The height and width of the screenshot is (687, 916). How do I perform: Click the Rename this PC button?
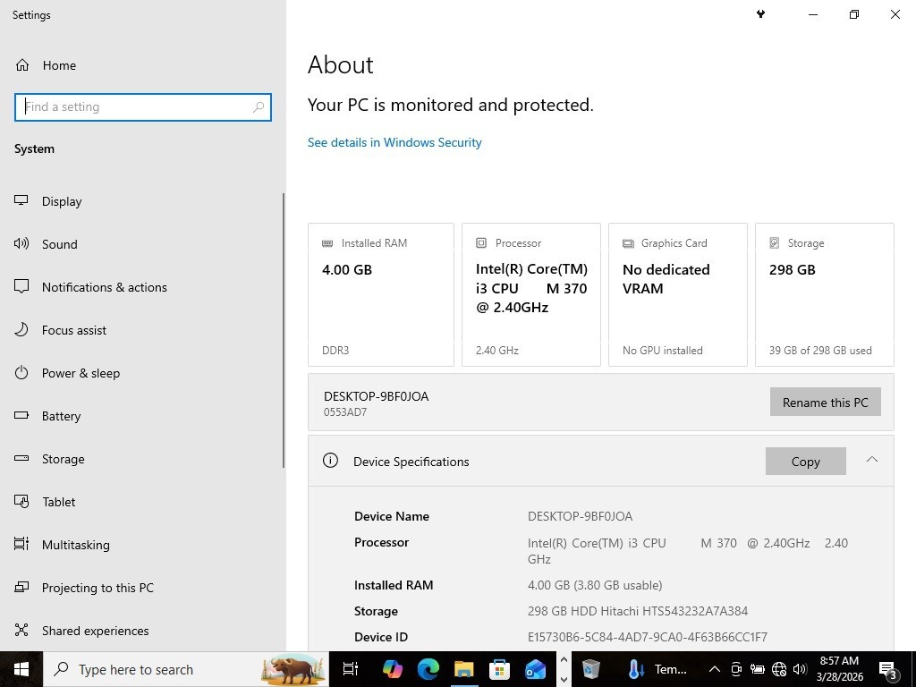(825, 402)
